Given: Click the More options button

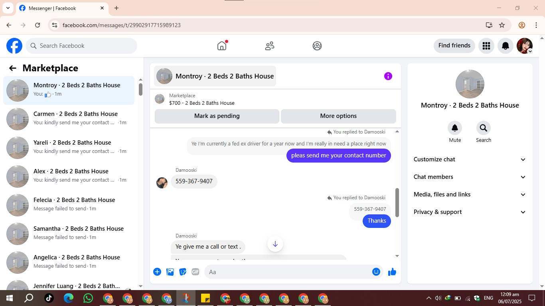Looking at the screenshot, I should pos(338,116).
